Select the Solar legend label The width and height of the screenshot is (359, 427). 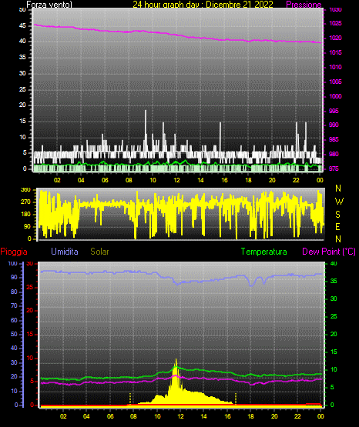click(99, 252)
